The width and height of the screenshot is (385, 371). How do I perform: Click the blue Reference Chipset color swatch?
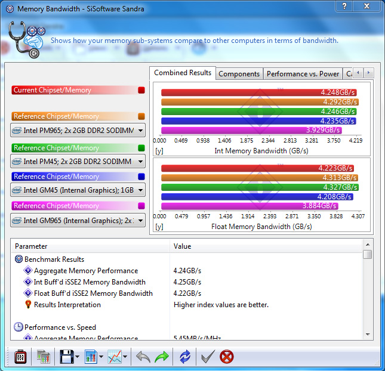coord(141,177)
